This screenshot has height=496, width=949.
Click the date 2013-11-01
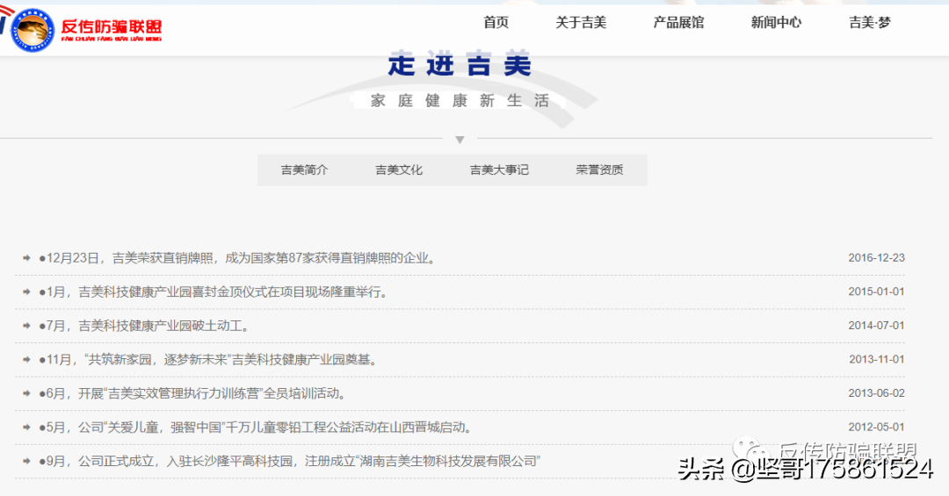point(876,359)
